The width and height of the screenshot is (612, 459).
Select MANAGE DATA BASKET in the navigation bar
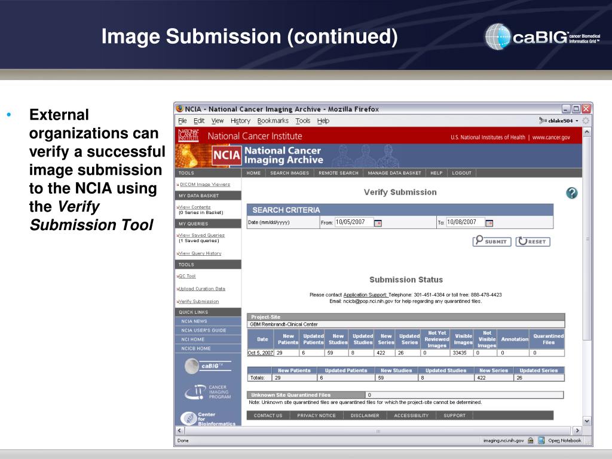tap(394, 173)
